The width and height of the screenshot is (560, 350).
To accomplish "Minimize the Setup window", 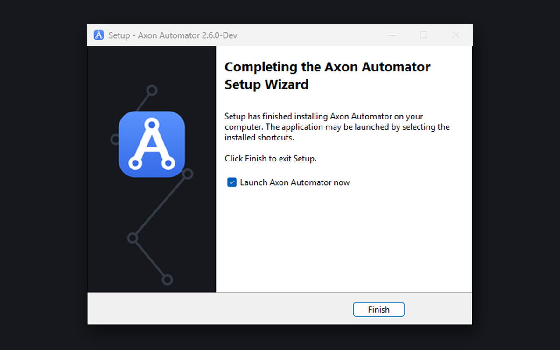I will 391,35.
